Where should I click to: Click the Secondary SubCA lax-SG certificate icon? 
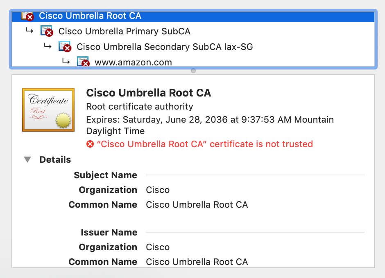(65, 47)
